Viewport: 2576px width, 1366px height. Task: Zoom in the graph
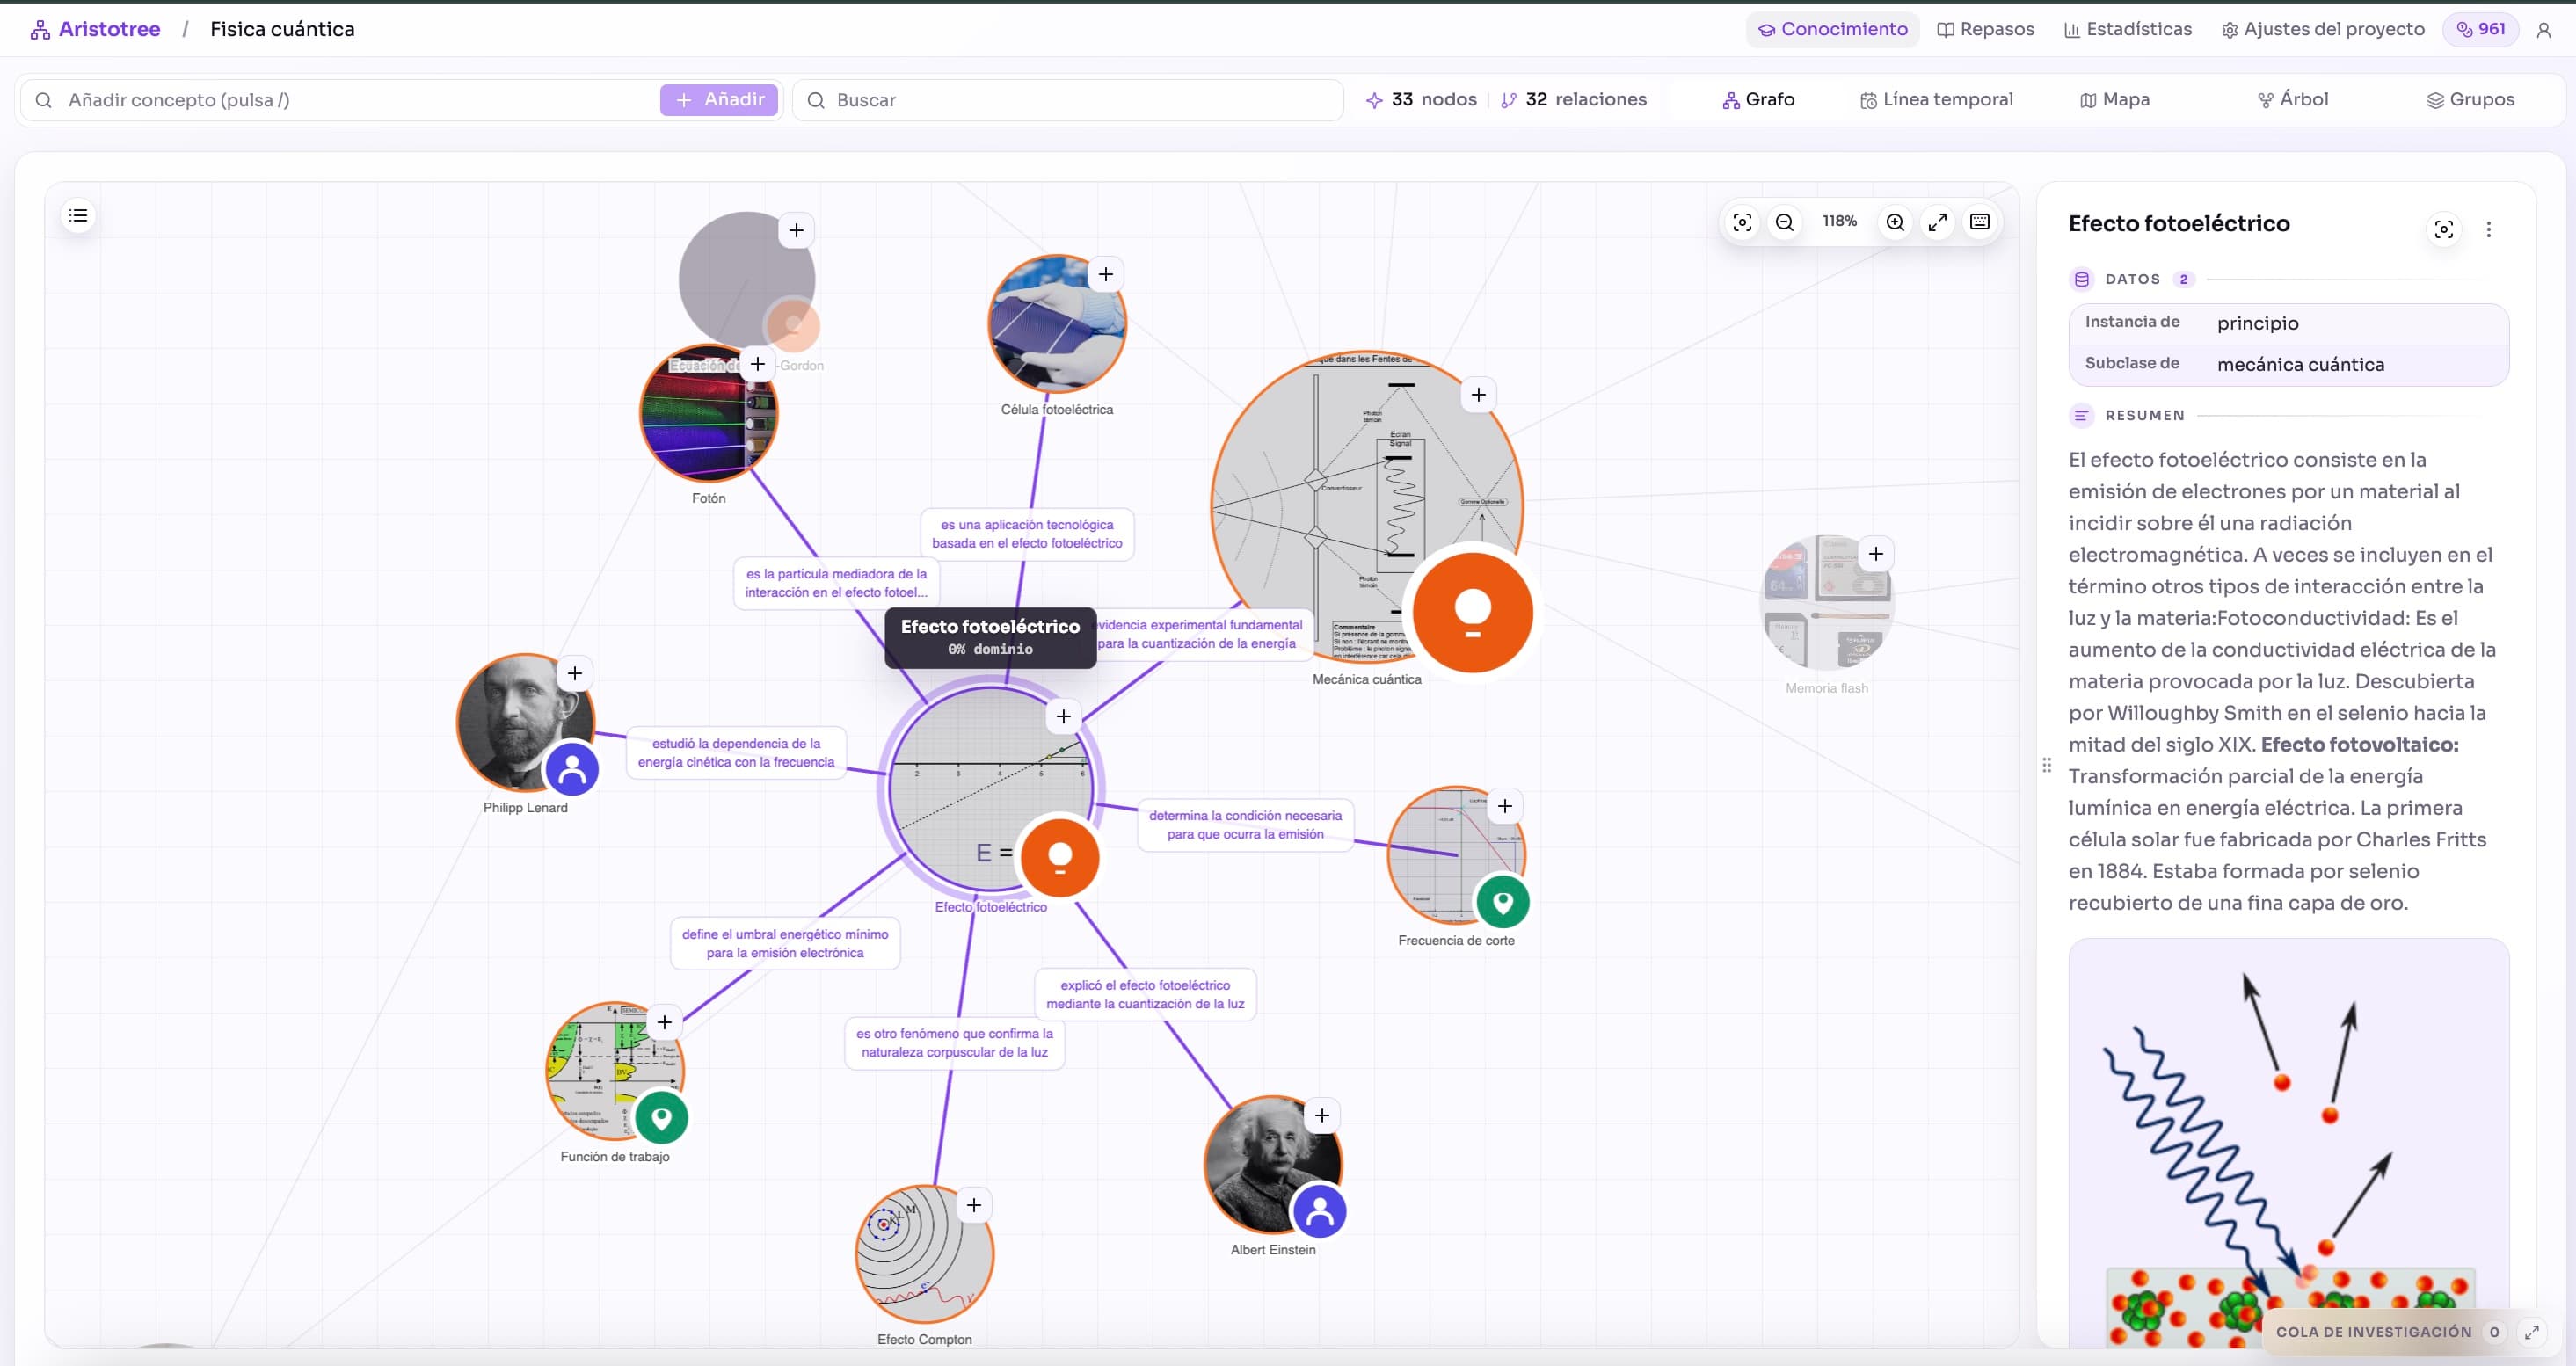click(1895, 222)
